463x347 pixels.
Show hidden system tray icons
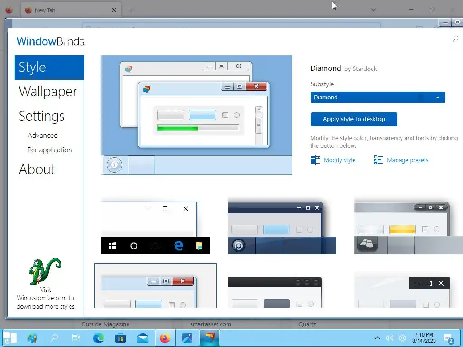(x=377, y=338)
